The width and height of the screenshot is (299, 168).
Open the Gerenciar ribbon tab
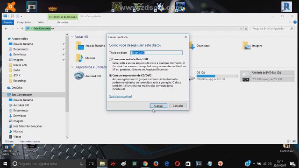[63, 22]
